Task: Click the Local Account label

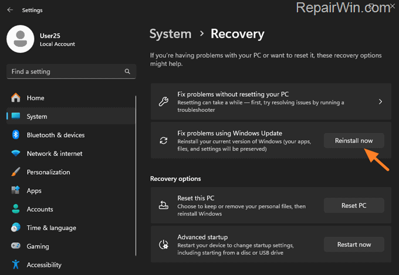Action: (x=58, y=44)
